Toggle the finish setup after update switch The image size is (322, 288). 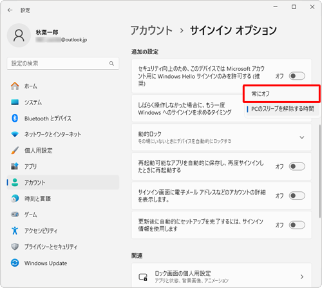click(297, 225)
